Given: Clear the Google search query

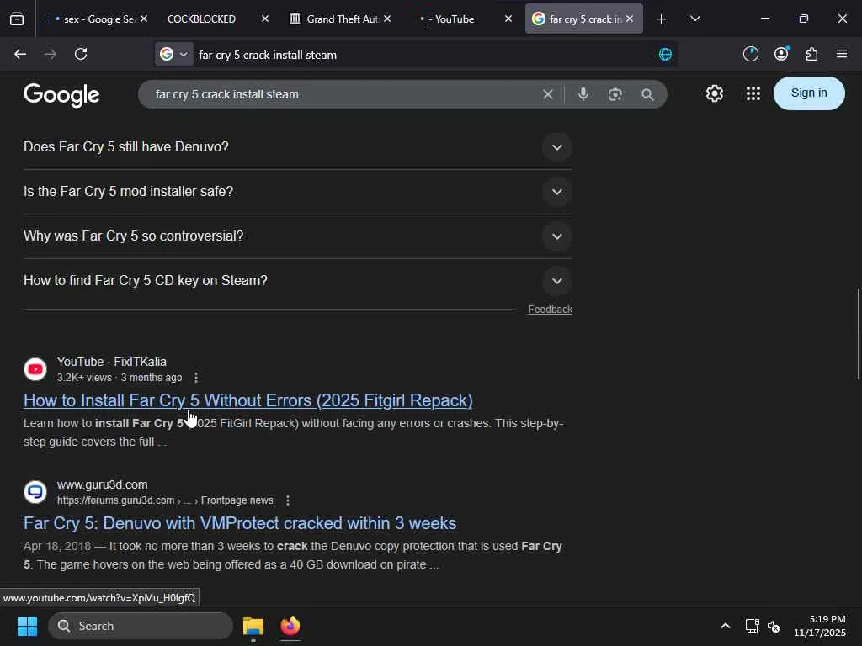Looking at the screenshot, I should pyautogui.click(x=547, y=94).
